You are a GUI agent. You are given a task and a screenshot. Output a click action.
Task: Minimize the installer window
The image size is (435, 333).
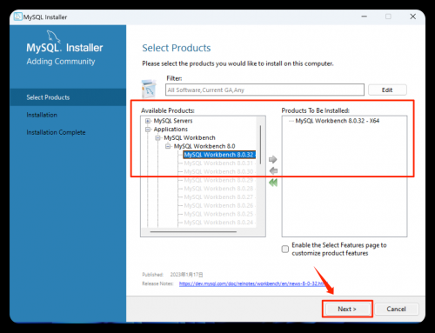(365, 17)
